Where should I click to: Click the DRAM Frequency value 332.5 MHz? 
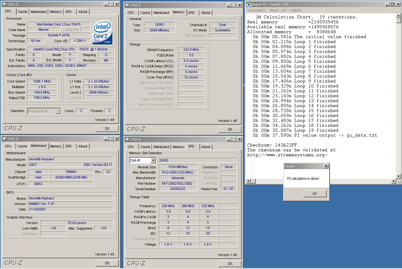pos(191,50)
